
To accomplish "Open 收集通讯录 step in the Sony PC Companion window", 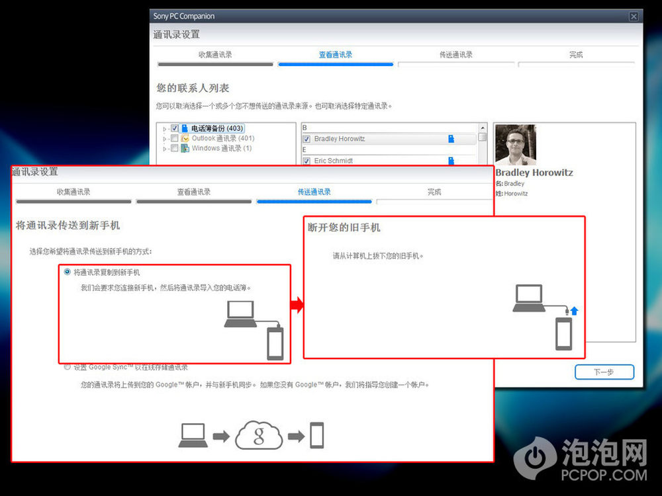I will 215,55.
